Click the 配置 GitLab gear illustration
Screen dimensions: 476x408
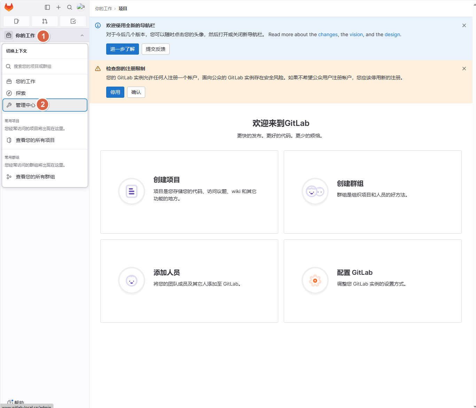[x=315, y=280]
